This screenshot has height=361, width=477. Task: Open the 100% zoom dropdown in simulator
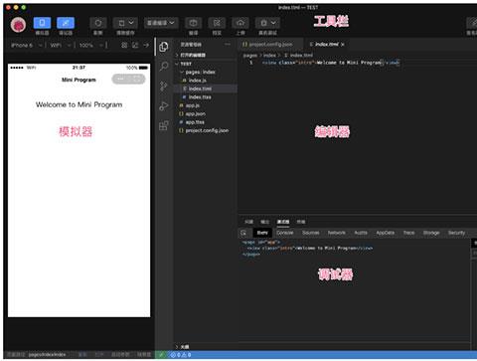click(91, 45)
